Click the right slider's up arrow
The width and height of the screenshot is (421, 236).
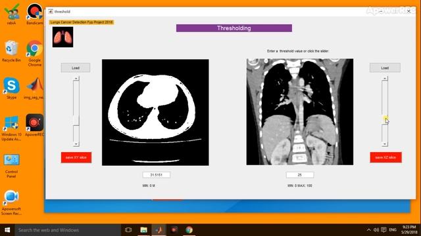click(x=385, y=79)
